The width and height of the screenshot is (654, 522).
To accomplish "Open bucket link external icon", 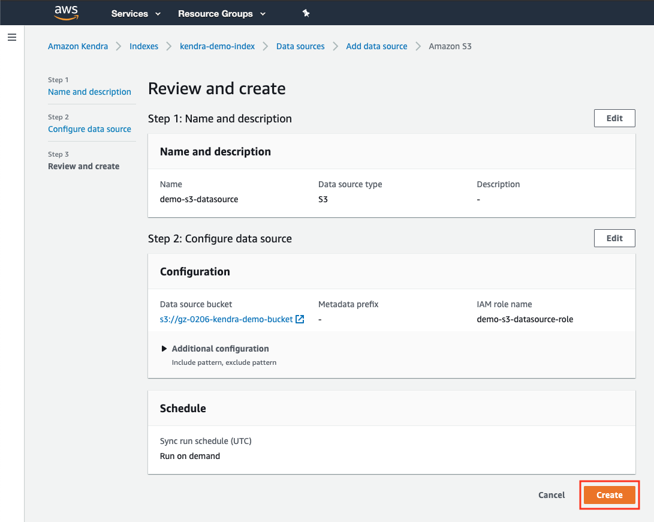I will click(300, 319).
